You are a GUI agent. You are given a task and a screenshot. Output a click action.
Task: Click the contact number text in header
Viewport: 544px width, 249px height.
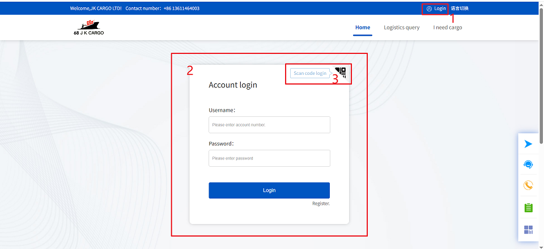pos(162,9)
